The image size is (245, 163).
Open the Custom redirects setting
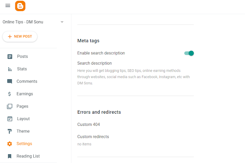click(93, 137)
